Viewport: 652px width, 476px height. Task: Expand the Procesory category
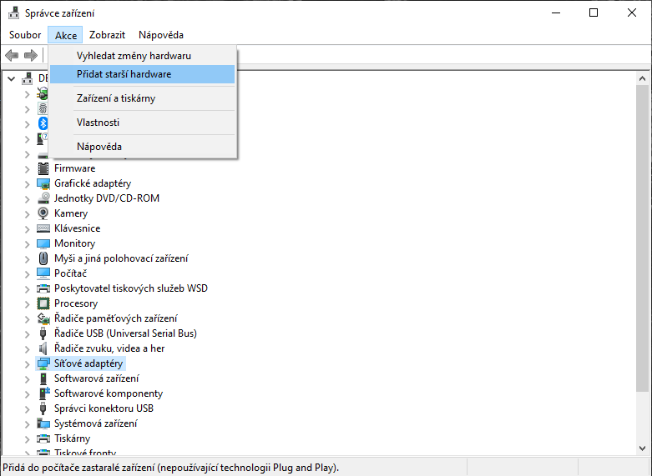point(28,304)
